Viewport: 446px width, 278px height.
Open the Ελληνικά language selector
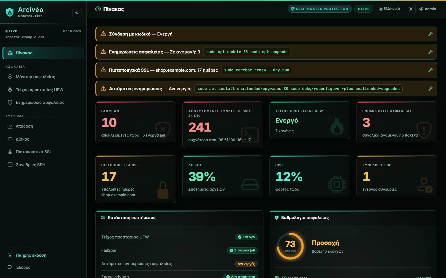click(x=389, y=9)
